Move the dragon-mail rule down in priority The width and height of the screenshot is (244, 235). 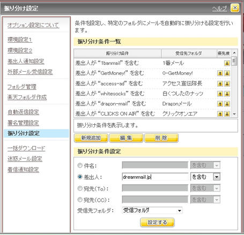pyautogui.click(x=227, y=104)
